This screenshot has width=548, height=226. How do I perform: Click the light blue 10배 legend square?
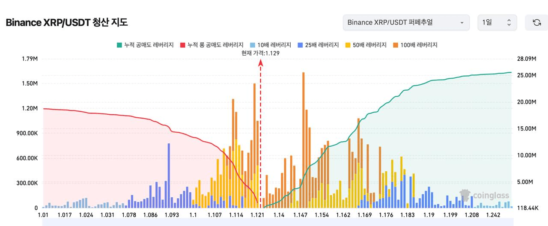coord(253,45)
